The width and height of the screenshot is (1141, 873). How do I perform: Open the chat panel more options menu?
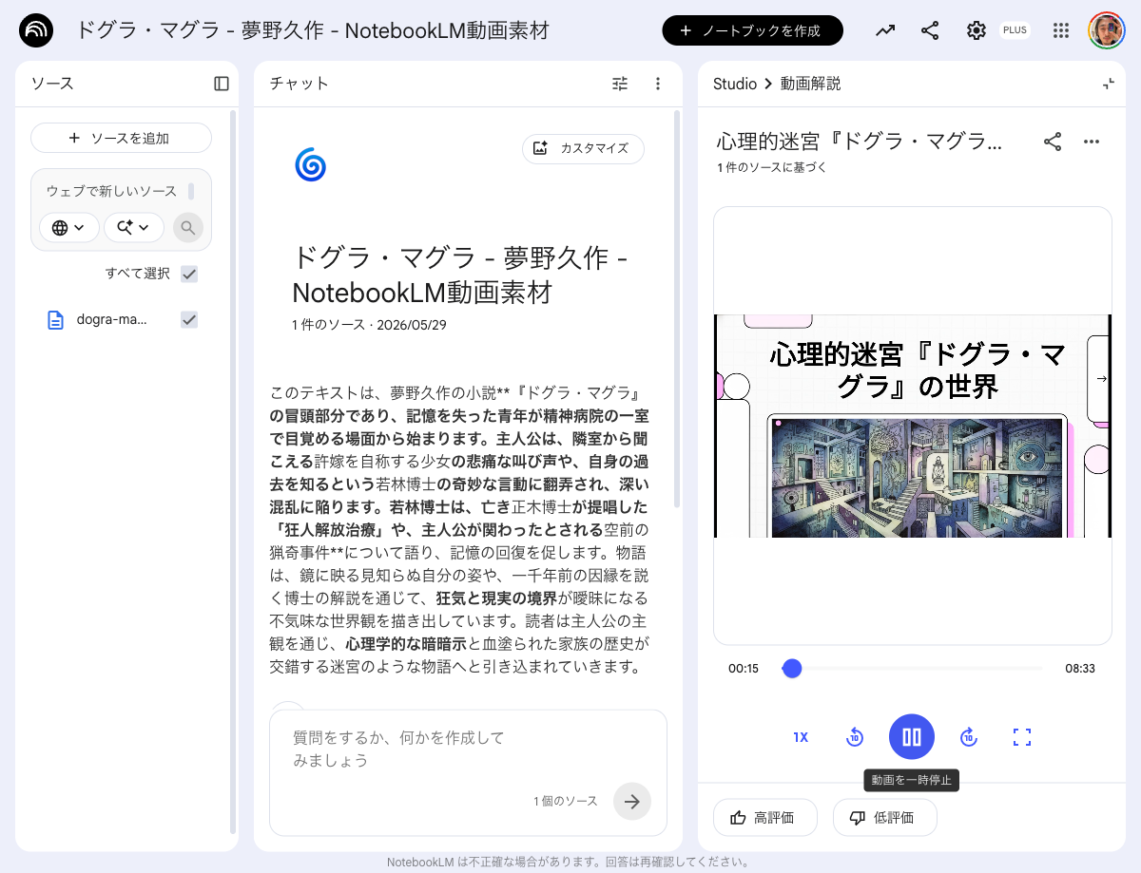pos(658,84)
